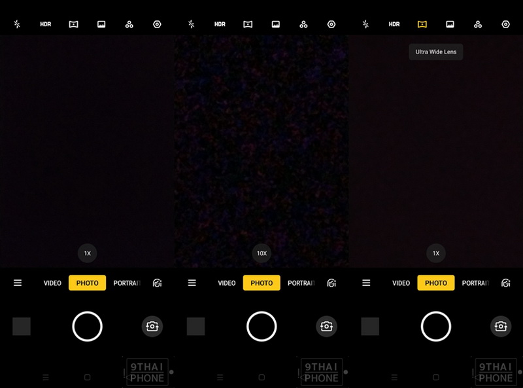This screenshot has height=388, width=523.
Task: Tap Android home icon in right screen
Action: coord(436,378)
